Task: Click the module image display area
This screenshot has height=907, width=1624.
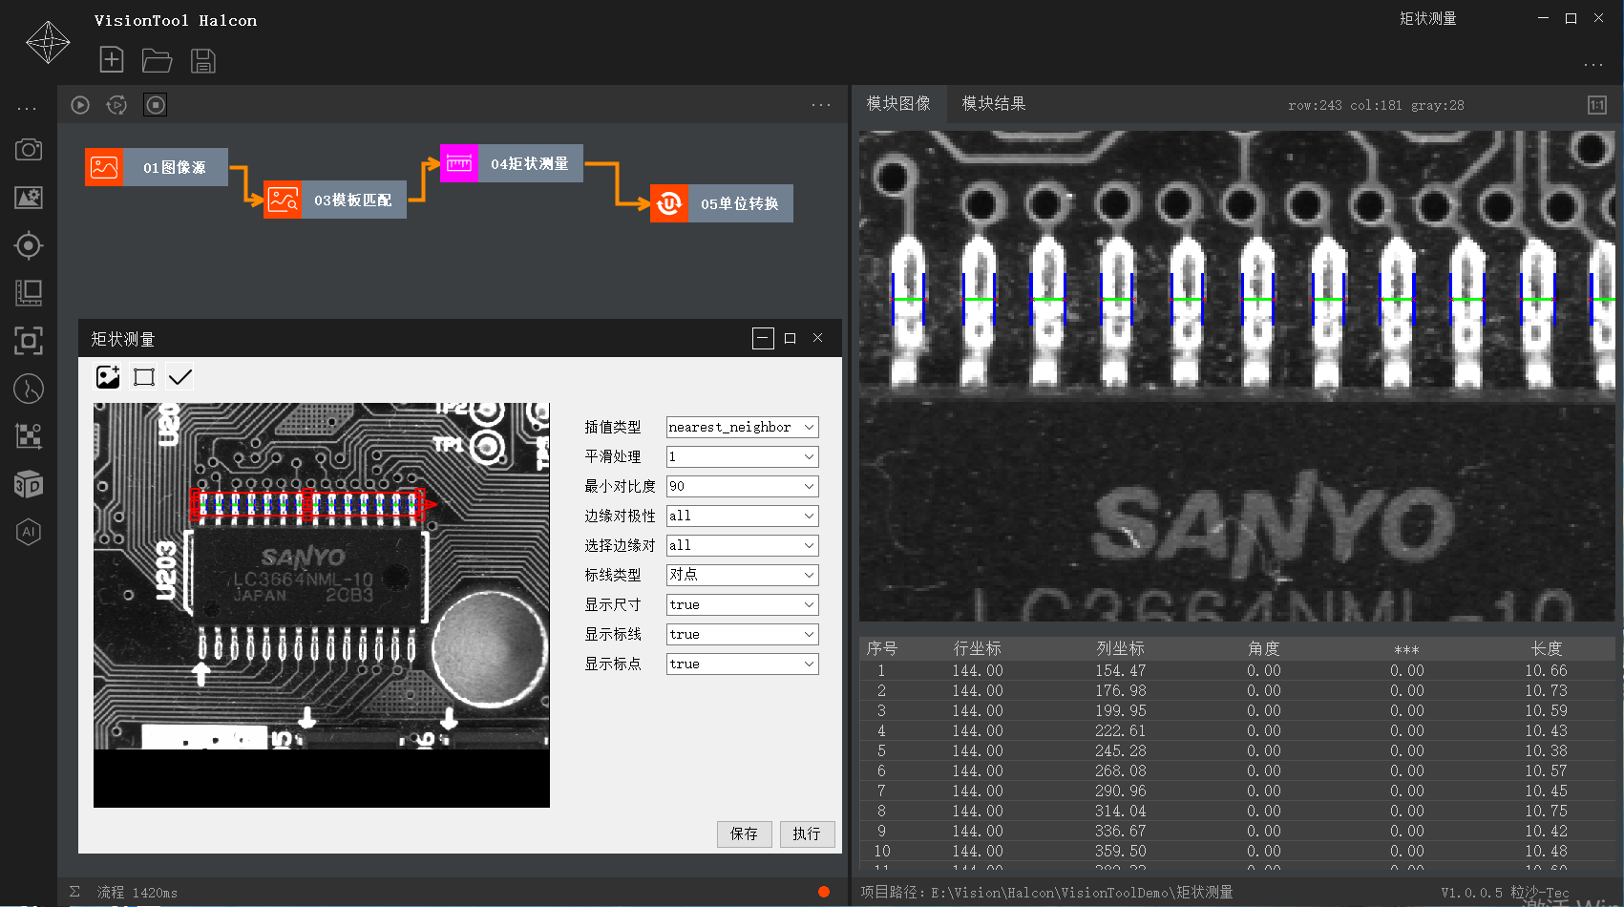Action: [1236, 376]
